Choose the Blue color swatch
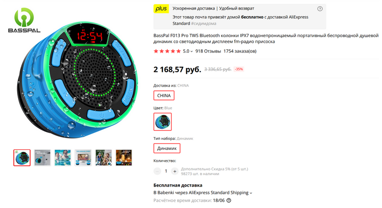This screenshot has width=382, height=208. (162, 122)
